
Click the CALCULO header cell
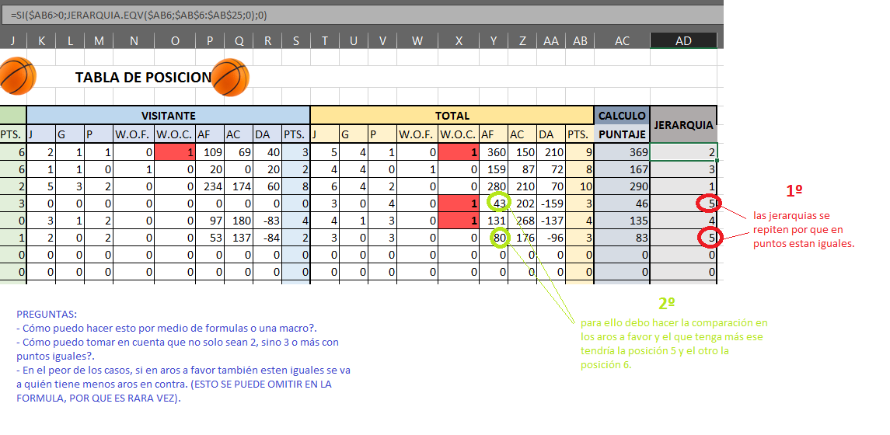point(622,116)
